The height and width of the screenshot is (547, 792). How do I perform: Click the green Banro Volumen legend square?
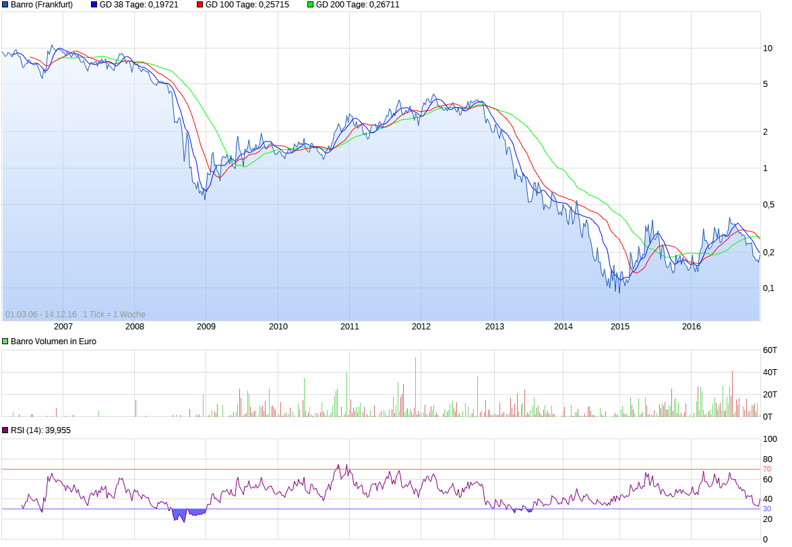[x=5, y=342]
